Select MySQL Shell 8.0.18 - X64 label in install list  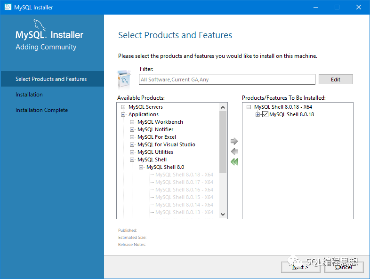[x=283, y=107]
